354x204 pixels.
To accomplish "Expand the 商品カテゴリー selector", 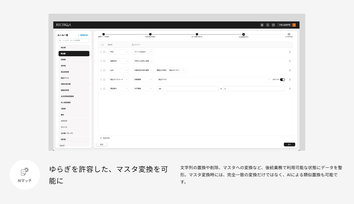I will point(177,70).
